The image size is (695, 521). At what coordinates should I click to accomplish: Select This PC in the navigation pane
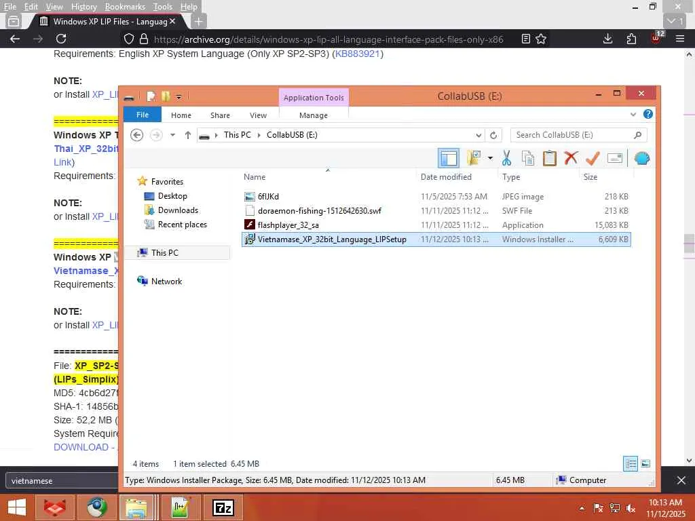click(164, 252)
